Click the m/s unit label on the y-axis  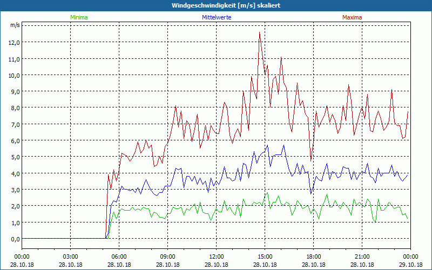(15, 25)
